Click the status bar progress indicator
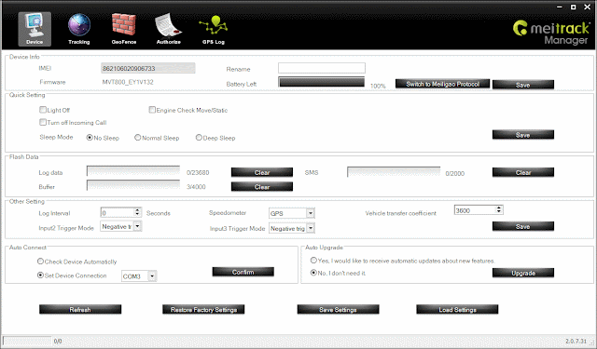This screenshot has width=597, height=349. [x=27, y=341]
